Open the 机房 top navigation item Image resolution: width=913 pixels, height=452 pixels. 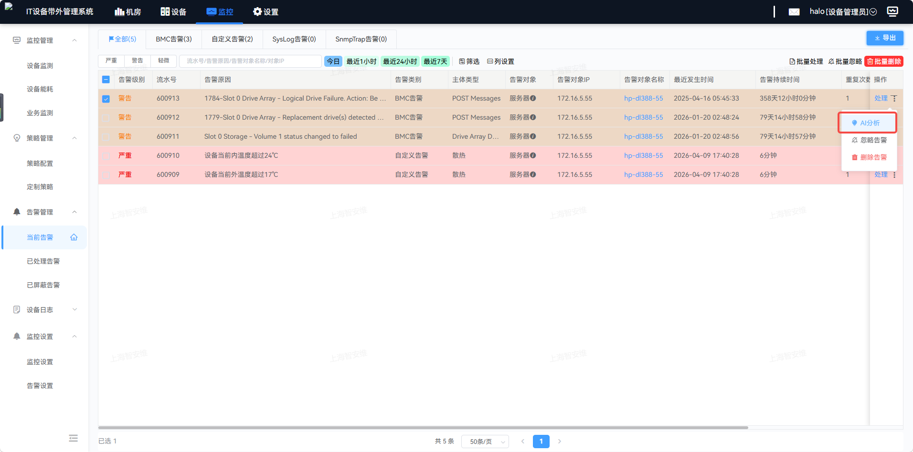click(x=128, y=12)
